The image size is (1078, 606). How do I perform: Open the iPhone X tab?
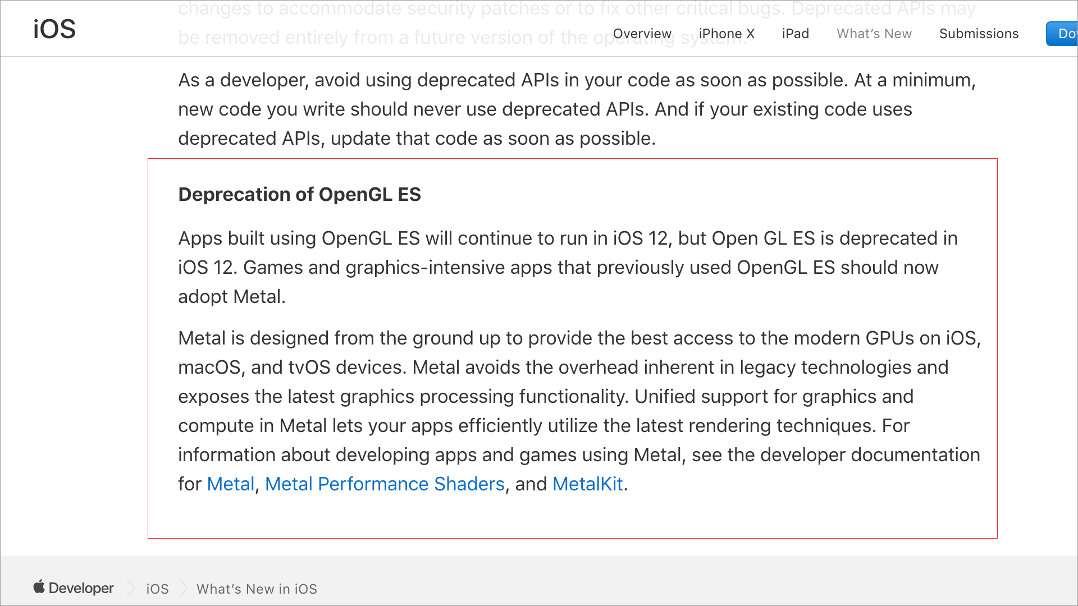tap(727, 34)
